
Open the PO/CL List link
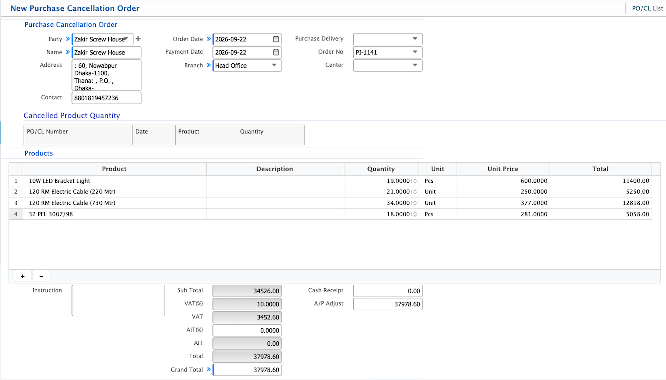[x=647, y=8]
